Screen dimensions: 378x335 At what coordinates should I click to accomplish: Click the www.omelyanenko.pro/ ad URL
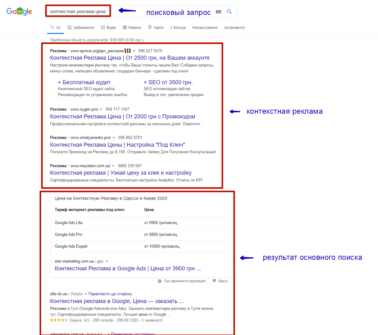click(91, 138)
